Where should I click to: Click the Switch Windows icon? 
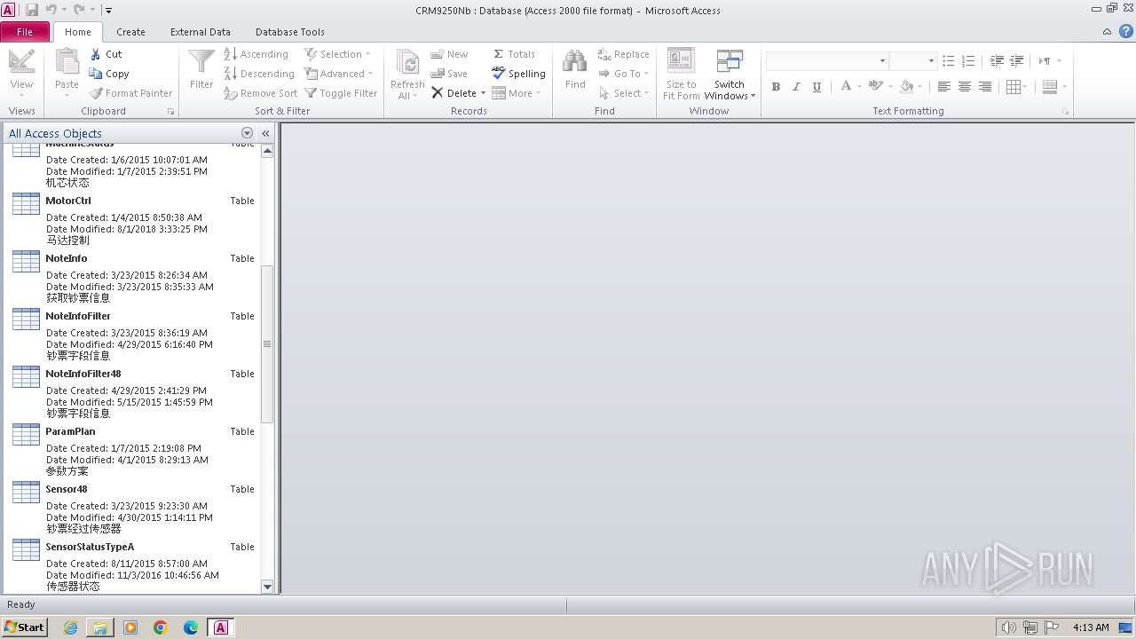730,62
